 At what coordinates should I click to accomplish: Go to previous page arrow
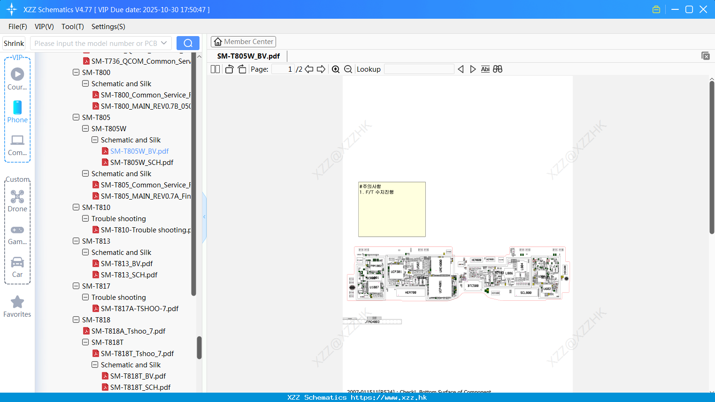[x=309, y=69]
